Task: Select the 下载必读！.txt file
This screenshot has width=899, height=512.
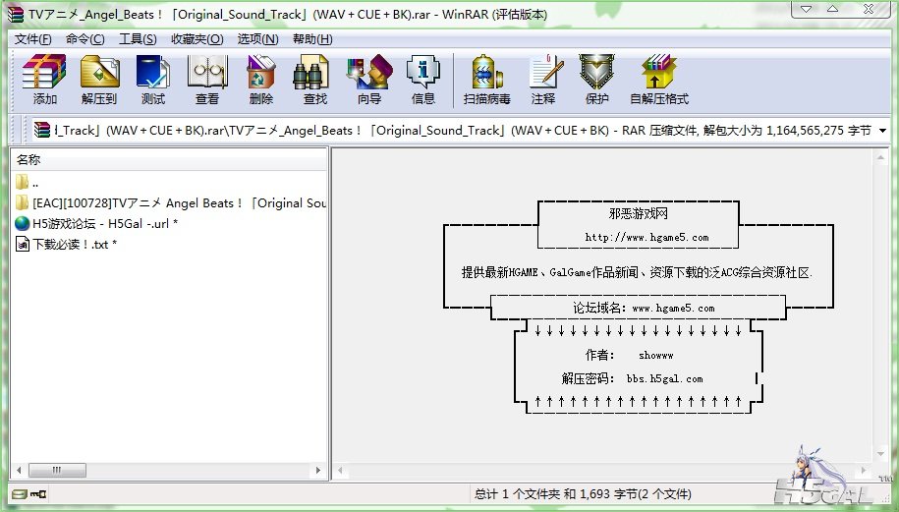Action: point(66,245)
